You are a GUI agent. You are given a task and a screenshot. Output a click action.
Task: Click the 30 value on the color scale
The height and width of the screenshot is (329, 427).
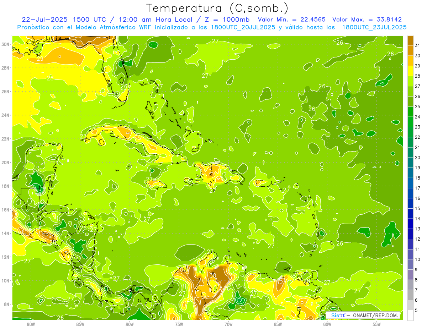point(418,56)
